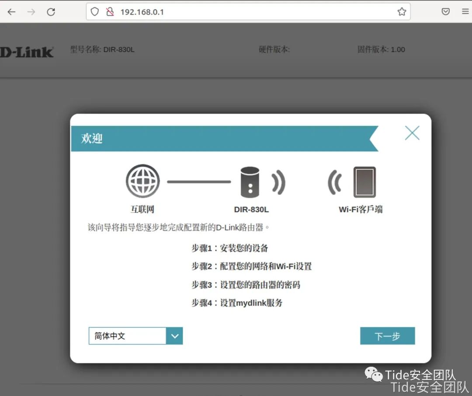The height and width of the screenshot is (396, 472).
Task: Click the 步骤1：安装您的设备 text
Action: (230, 248)
